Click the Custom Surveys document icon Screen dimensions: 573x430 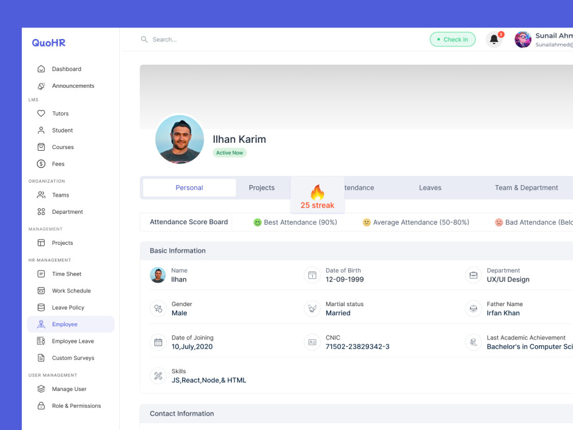pyautogui.click(x=41, y=358)
